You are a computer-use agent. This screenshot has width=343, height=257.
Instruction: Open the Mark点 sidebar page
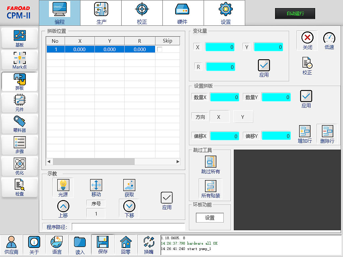click(x=19, y=60)
